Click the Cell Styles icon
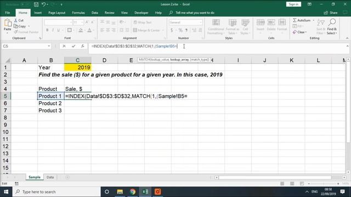This screenshot has height=197, width=351. [245, 22]
